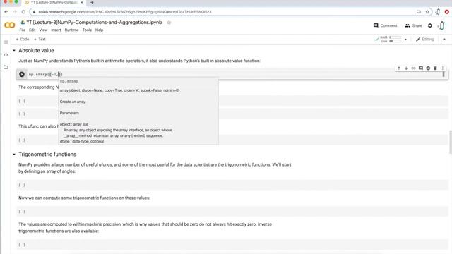This screenshot has width=452, height=254.
Task: Open the code snippets sidebar icon
Action: (x=6, y=55)
